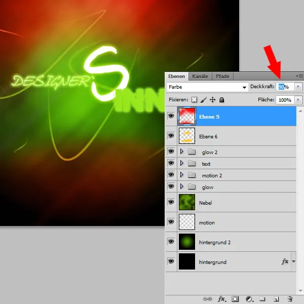Create a new layer group
Image resolution: width=304 pixels, height=304 pixels.
(x=262, y=299)
